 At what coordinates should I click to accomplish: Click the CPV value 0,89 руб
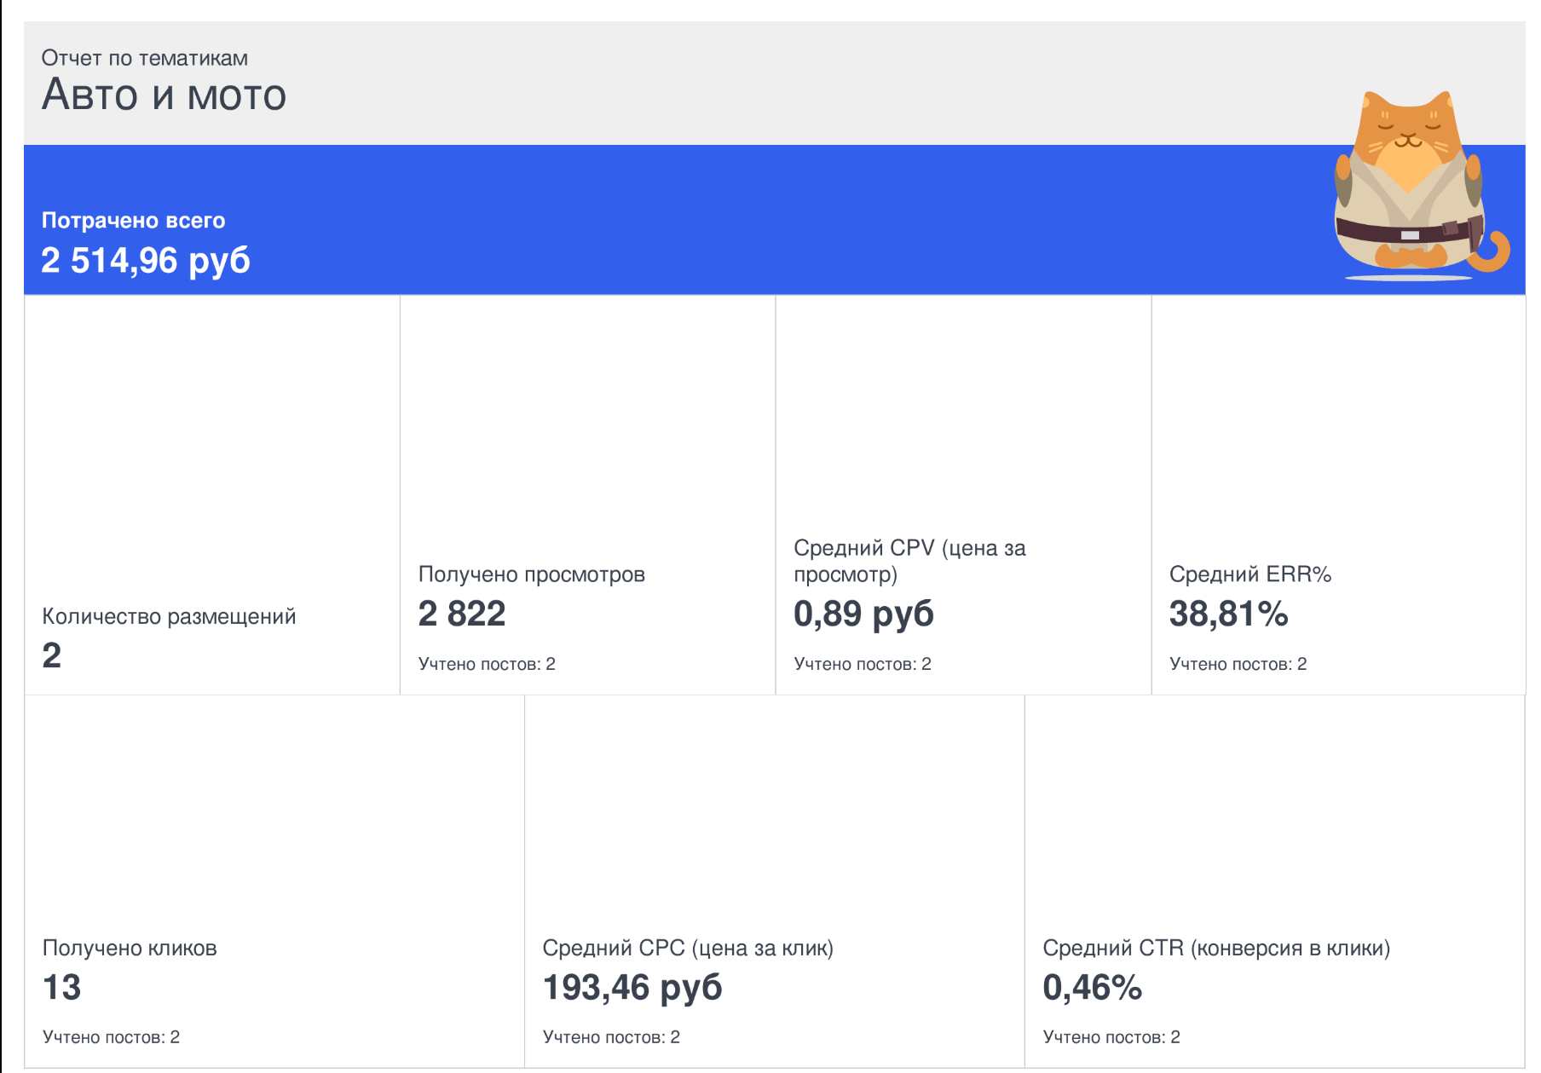click(863, 614)
